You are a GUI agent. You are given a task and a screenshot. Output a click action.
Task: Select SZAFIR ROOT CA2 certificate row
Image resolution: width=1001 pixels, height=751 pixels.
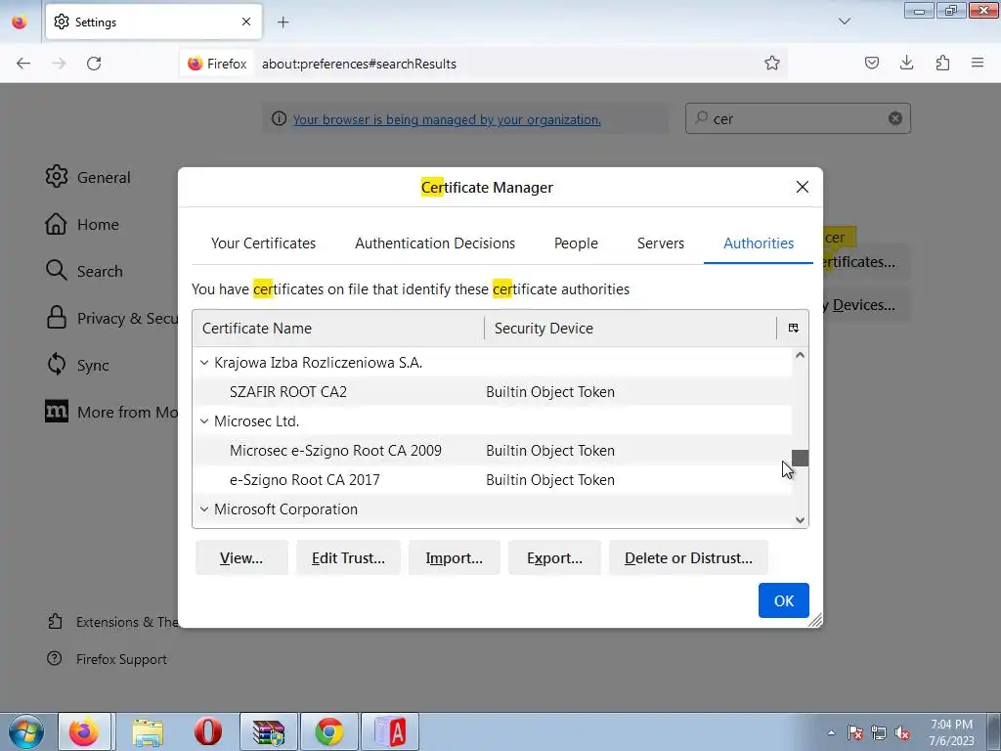point(492,392)
